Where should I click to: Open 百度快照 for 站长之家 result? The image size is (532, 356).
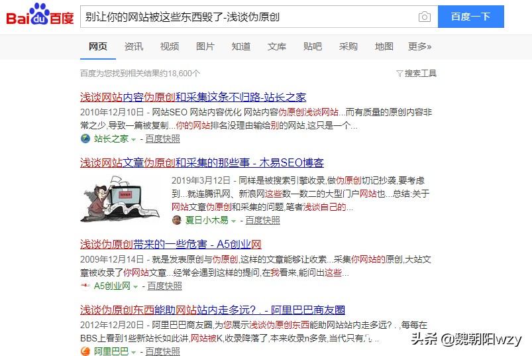[162, 139]
